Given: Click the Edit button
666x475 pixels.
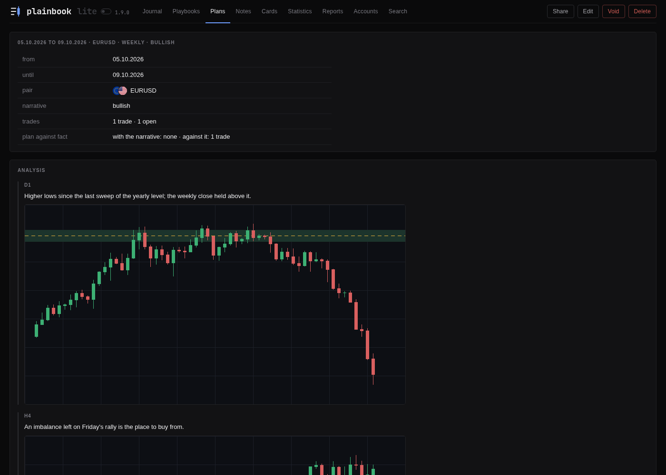Looking at the screenshot, I should coord(588,11).
